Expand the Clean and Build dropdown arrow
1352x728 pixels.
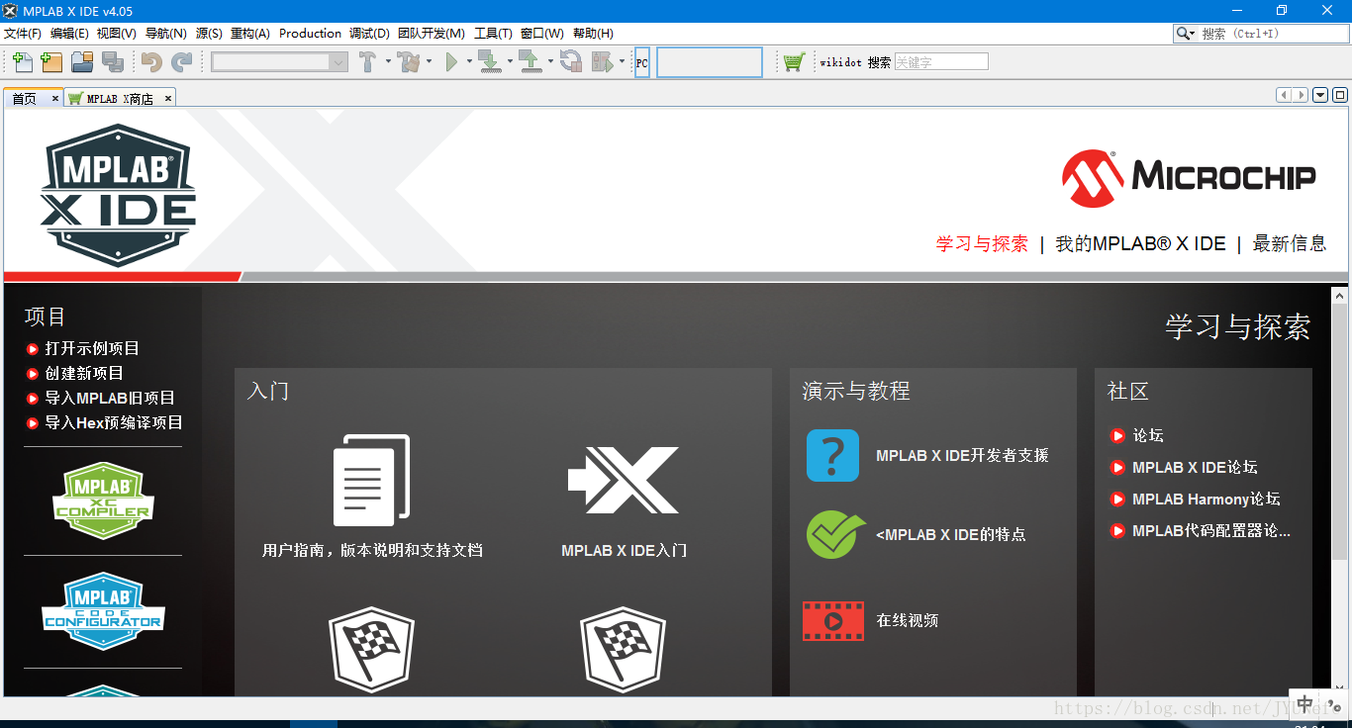click(429, 62)
